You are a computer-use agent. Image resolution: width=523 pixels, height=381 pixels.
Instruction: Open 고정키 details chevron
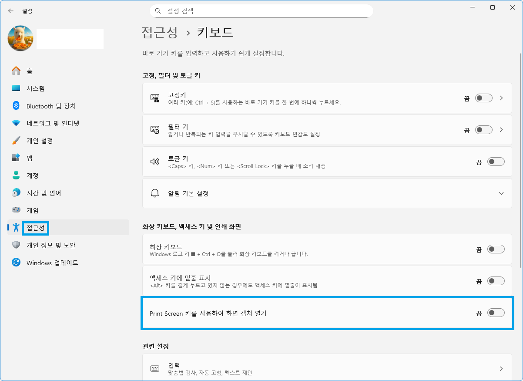tap(501, 98)
